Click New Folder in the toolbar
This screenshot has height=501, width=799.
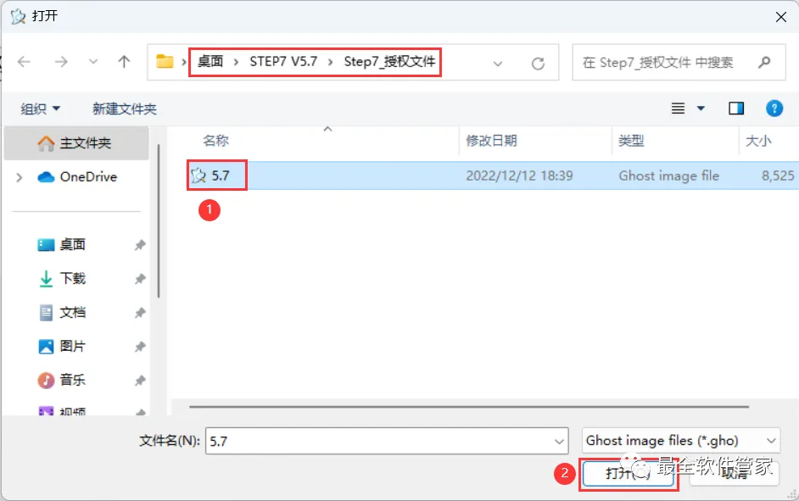(x=125, y=109)
